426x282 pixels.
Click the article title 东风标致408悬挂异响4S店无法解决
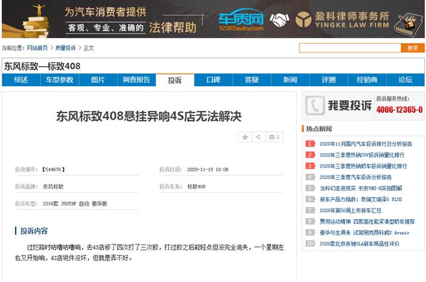[149, 117]
